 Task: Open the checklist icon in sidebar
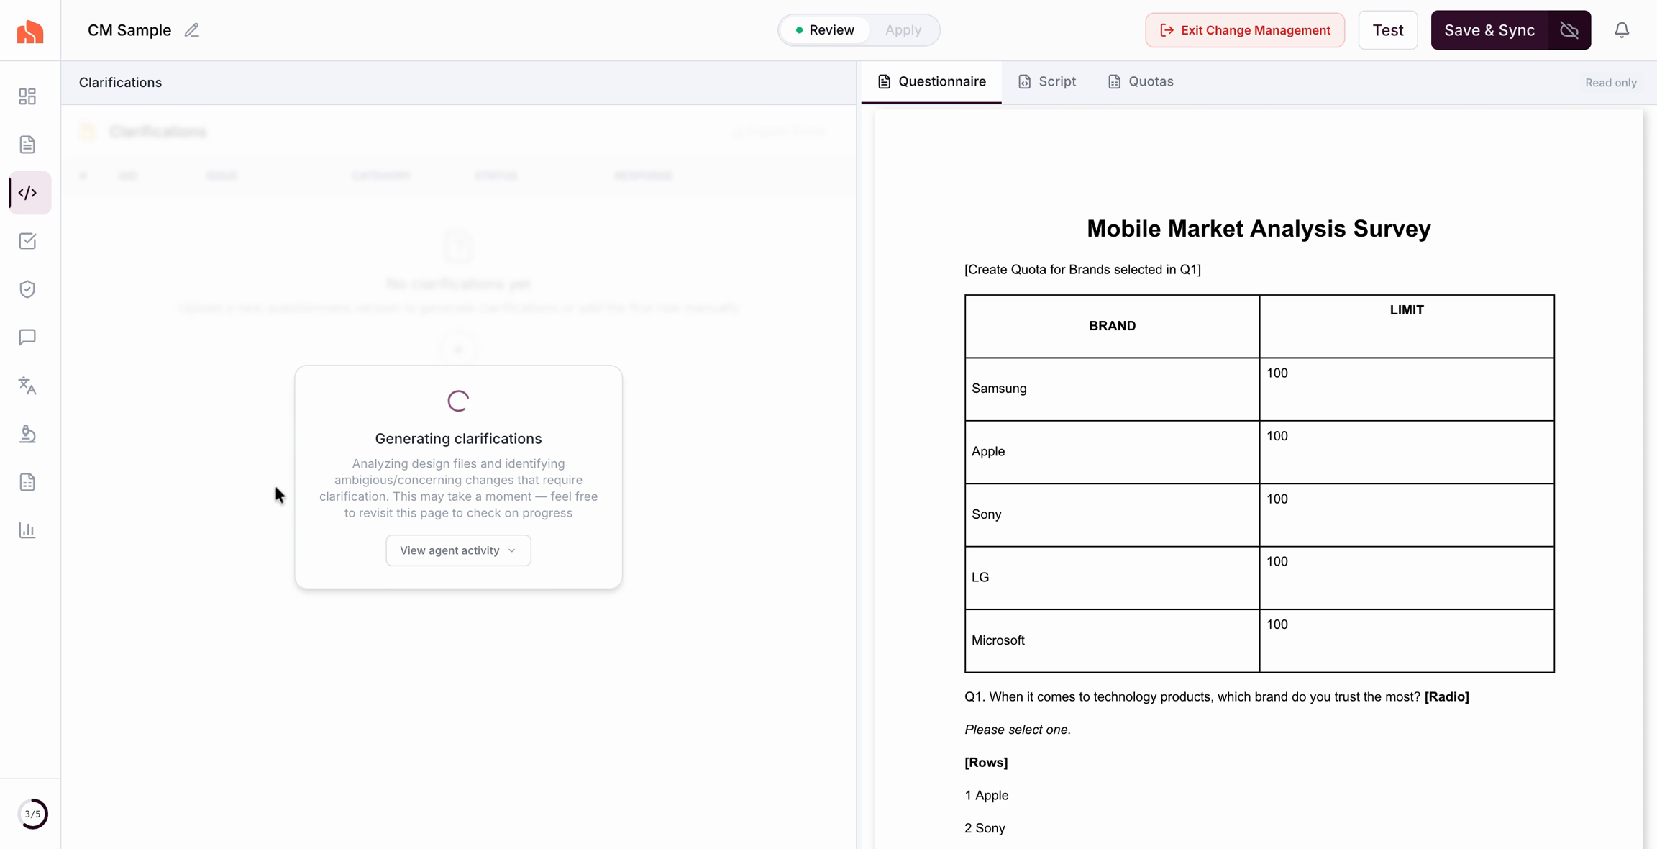pos(27,241)
